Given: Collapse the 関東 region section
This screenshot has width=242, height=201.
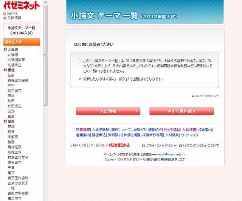Looking at the screenshot, I should click(x=5, y=121).
